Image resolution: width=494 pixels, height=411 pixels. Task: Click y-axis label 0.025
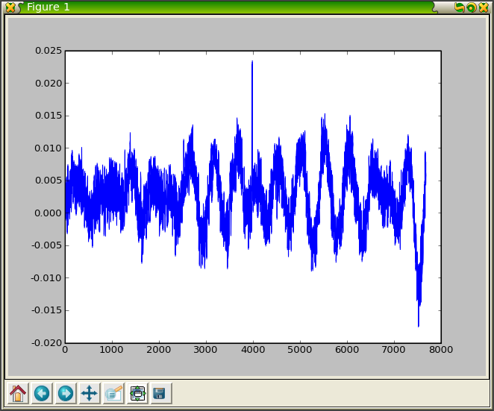pyautogui.click(x=49, y=51)
